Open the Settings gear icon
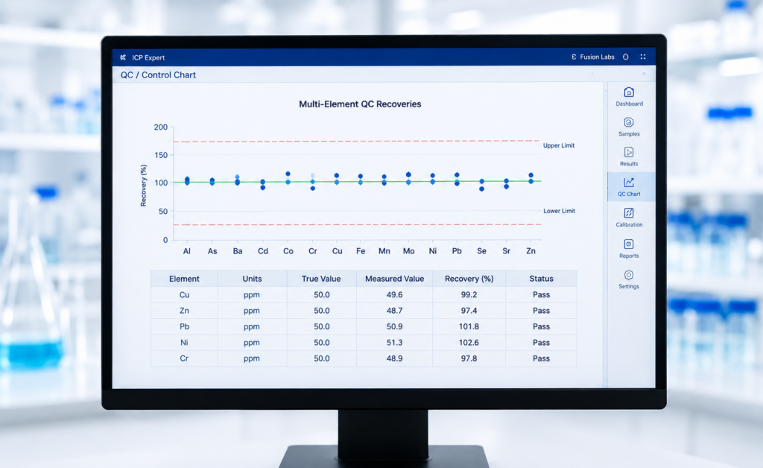This screenshot has height=468, width=763. pyautogui.click(x=629, y=275)
